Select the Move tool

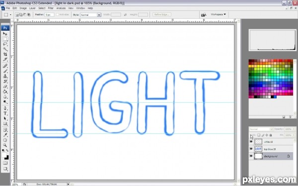coord(5,34)
